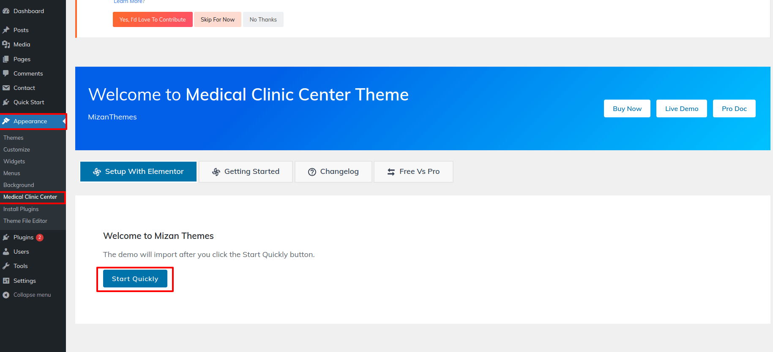Open Theme File Editor submenu item
The image size is (773, 352).
[25, 221]
